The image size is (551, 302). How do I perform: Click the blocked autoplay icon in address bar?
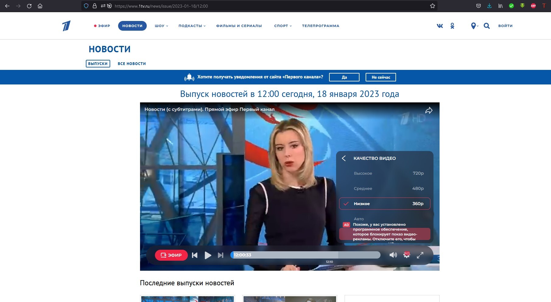(110, 6)
